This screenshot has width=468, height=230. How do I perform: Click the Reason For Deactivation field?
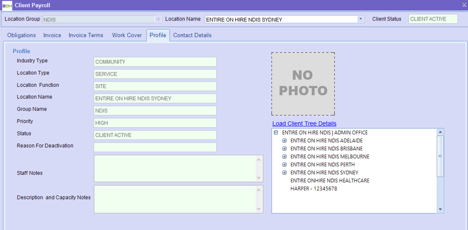pos(155,147)
